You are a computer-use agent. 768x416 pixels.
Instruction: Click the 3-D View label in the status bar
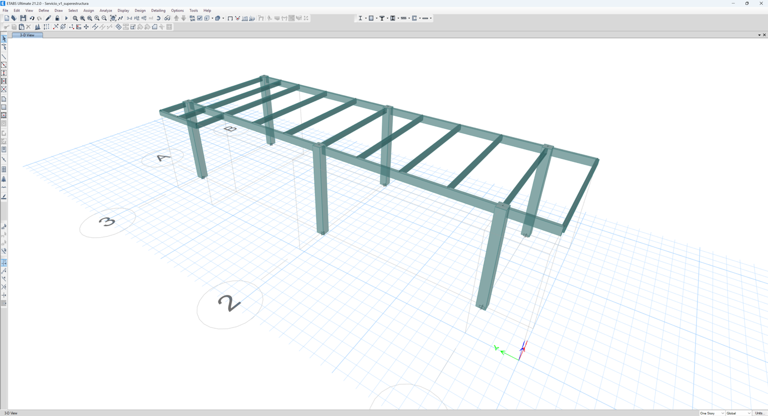[x=11, y=413]
